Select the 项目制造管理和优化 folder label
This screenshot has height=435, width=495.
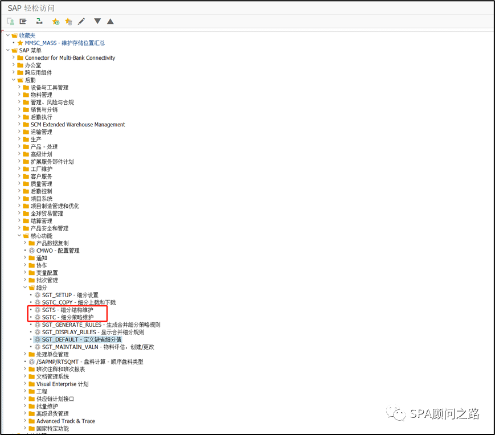pyautogui.click(x=55, y=206)
